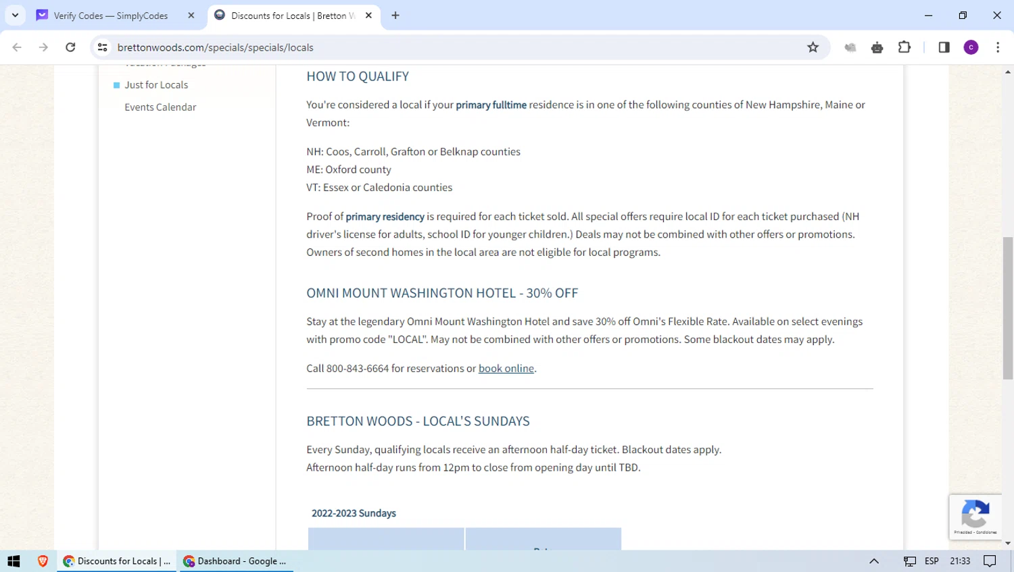Open Chrome three-dot menu

coord(998,47)
